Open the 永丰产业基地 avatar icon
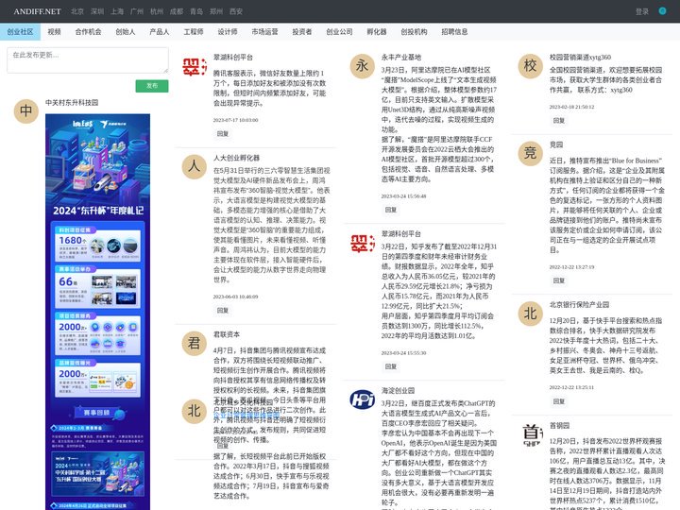 [362, 66]
